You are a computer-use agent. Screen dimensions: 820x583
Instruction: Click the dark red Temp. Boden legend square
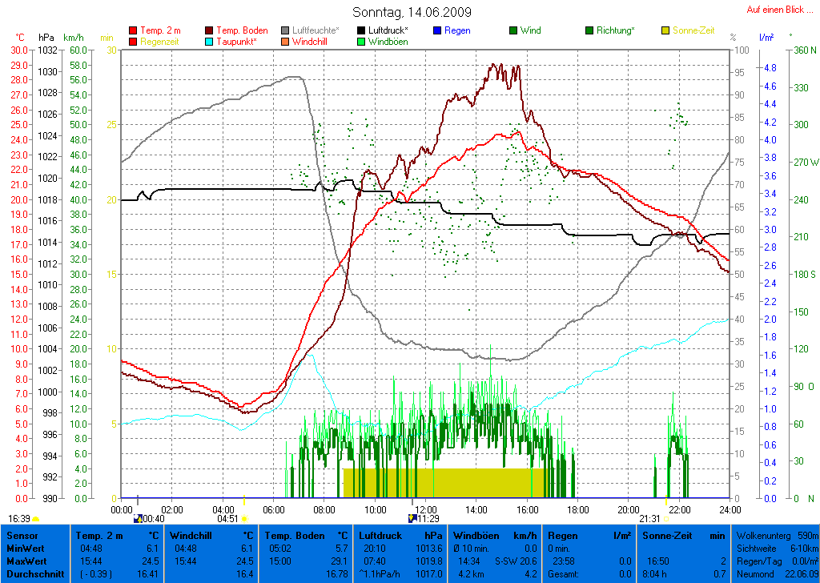(x=210, y=30)
